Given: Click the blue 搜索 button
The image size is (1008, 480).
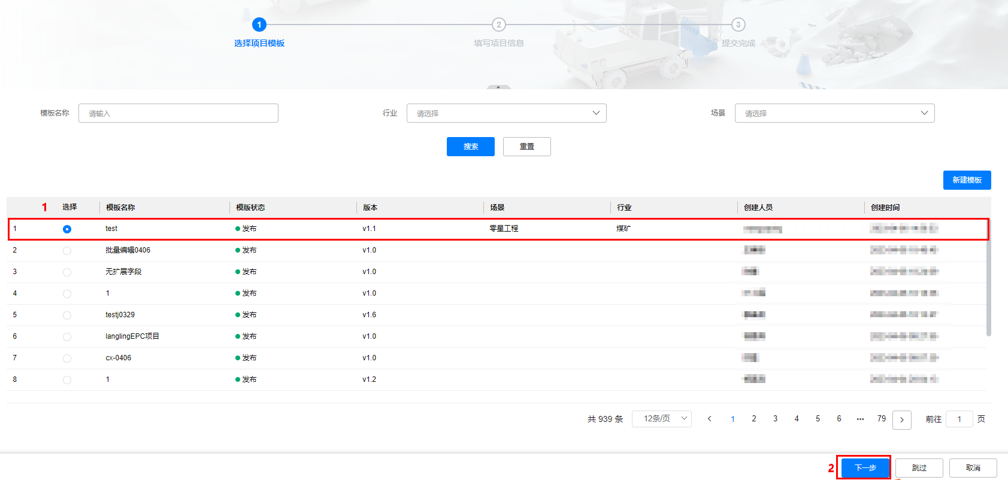Looking at the screenshot, I should tap(471, 147).
